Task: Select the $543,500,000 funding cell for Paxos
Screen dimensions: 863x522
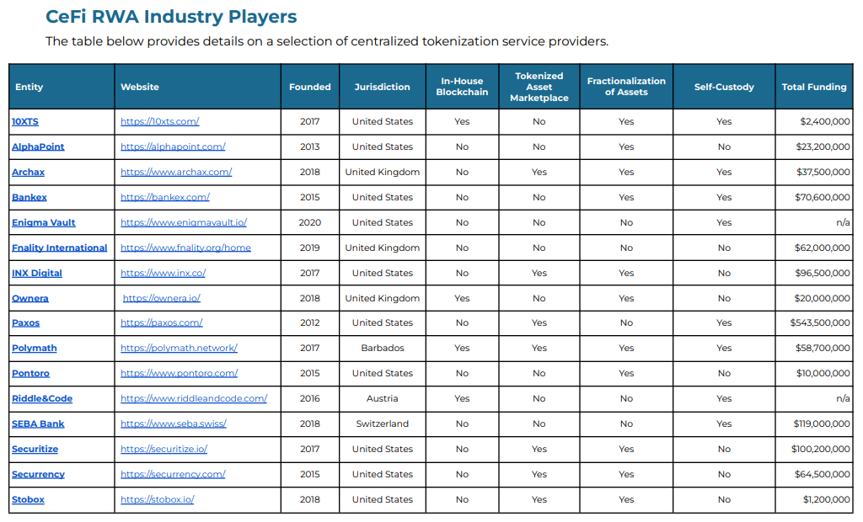Action: pyautogui.click(x=815, y=322)
